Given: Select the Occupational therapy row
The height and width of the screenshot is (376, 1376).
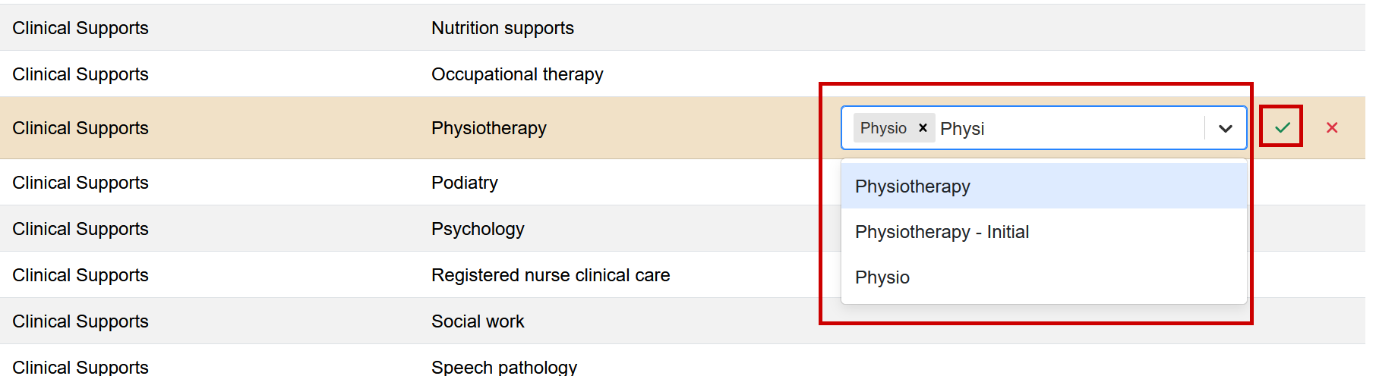Looking at the screenshot, I should (517, 74).
